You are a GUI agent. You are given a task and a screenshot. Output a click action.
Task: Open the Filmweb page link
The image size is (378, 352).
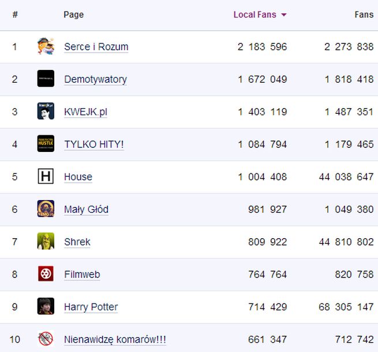coord(82,274)
